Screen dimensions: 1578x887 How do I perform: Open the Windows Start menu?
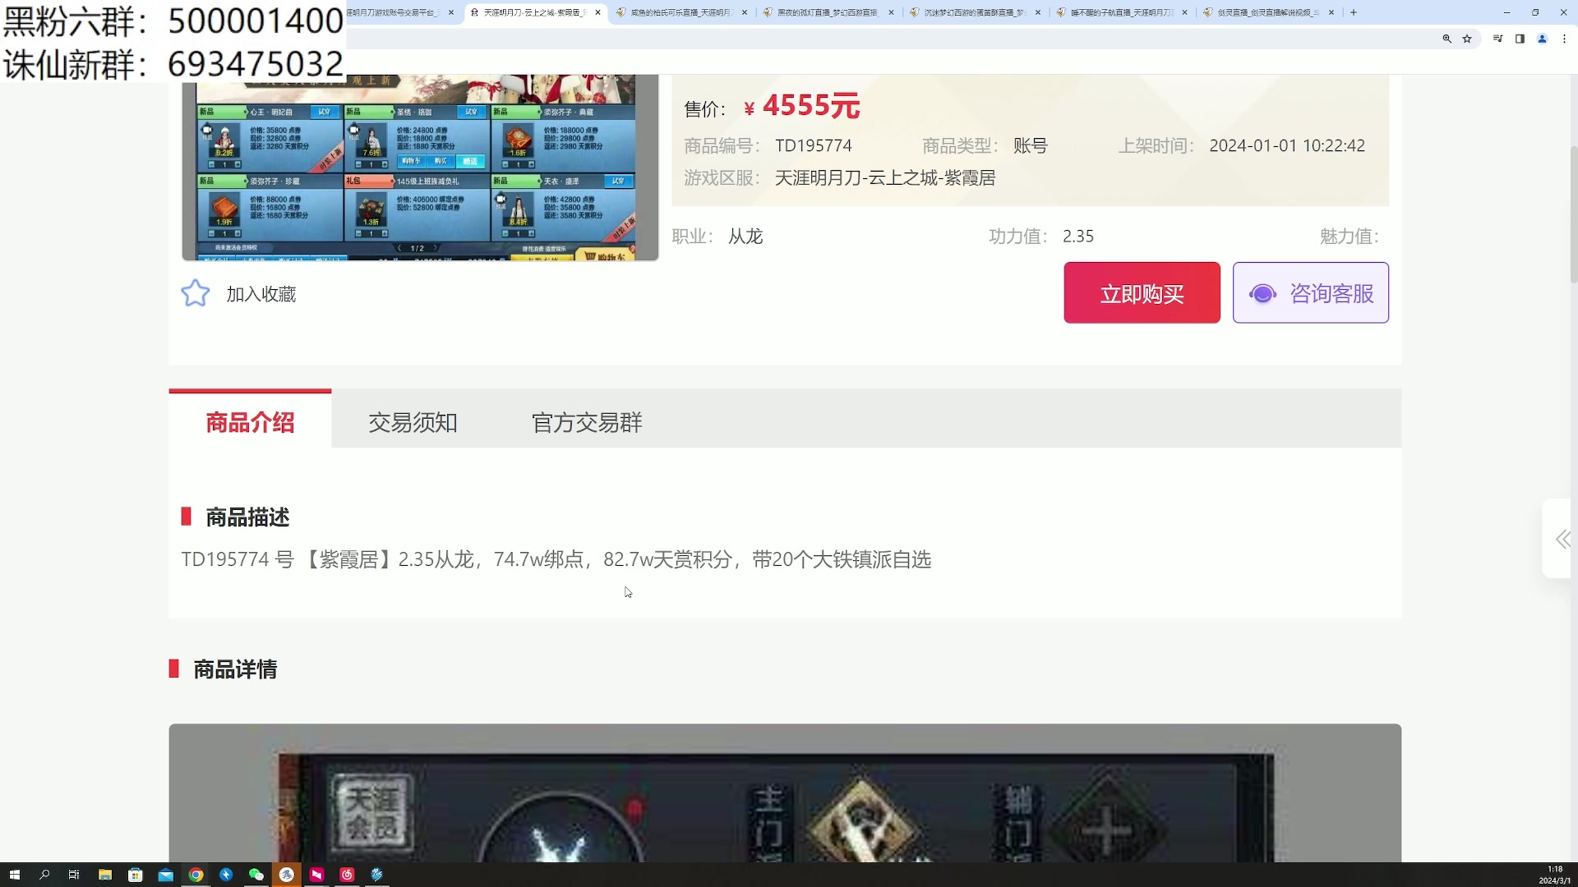14,875
